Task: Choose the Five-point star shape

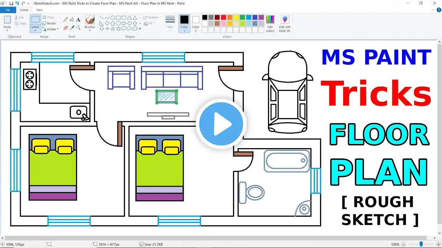Action: point(113,29)
